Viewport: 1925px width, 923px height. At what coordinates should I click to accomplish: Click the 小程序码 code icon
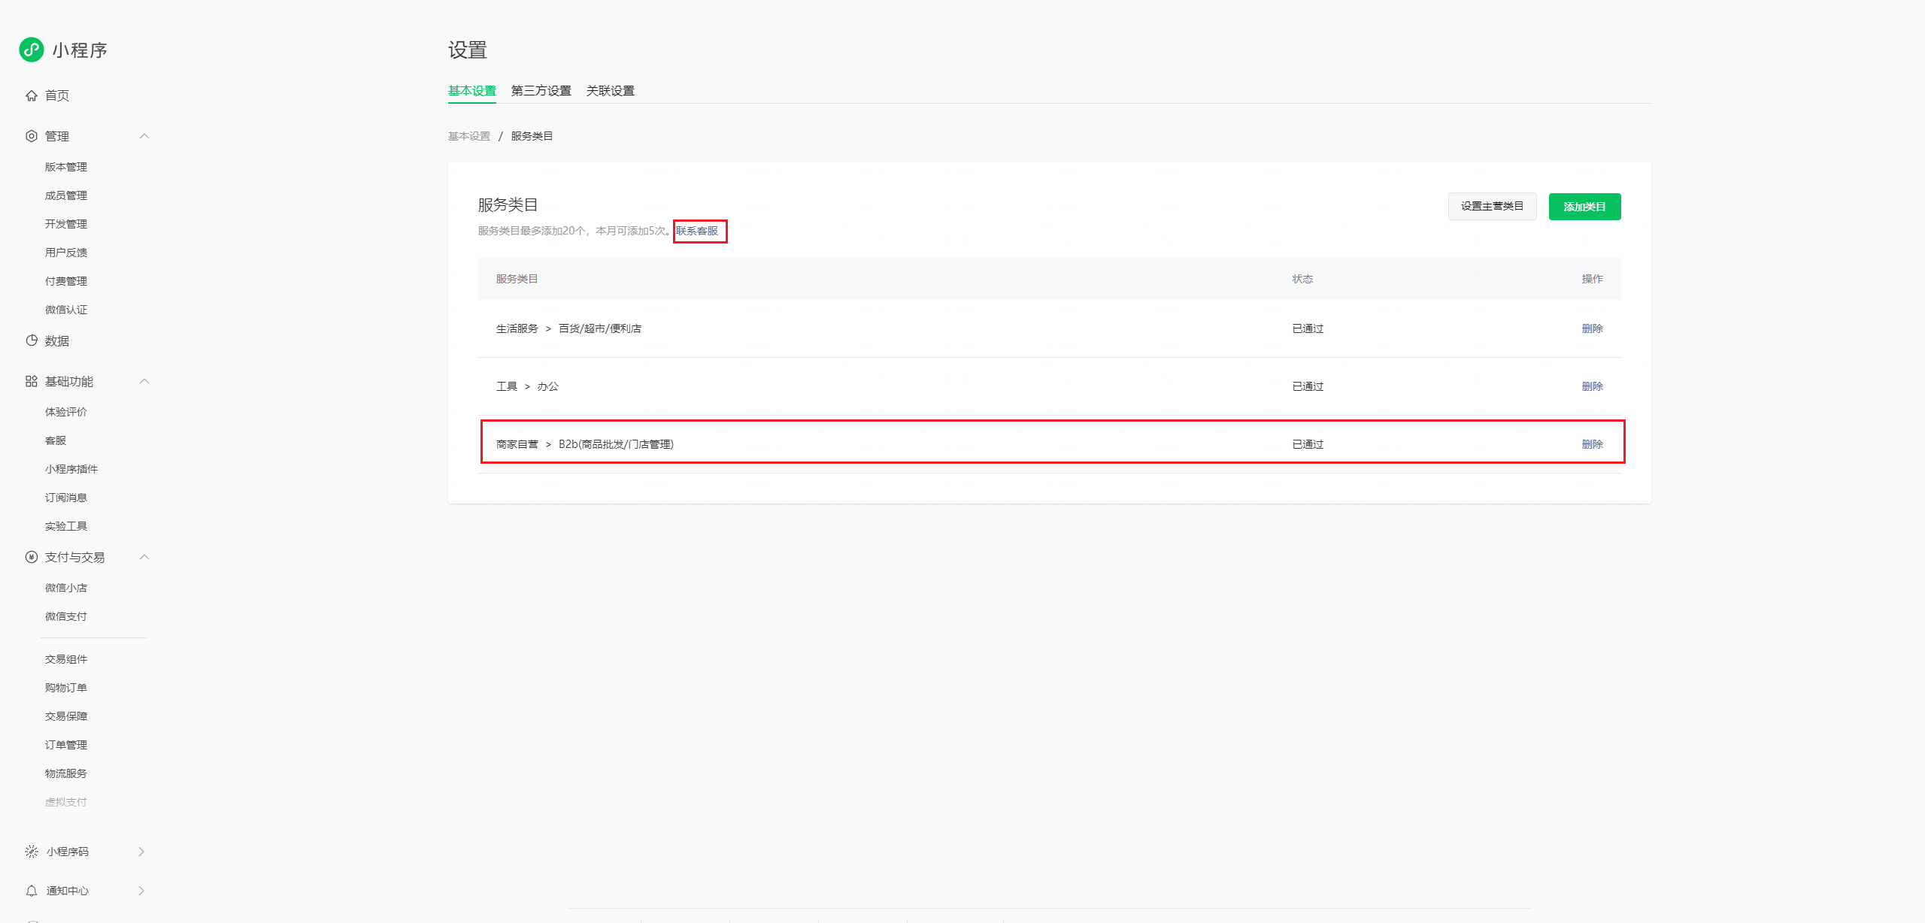[32, 852]
